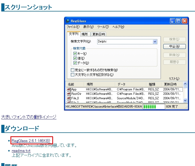Screen dimensions: 195x166
Task: Sort by the 名前 column header
Action: [x=75, y=84]
